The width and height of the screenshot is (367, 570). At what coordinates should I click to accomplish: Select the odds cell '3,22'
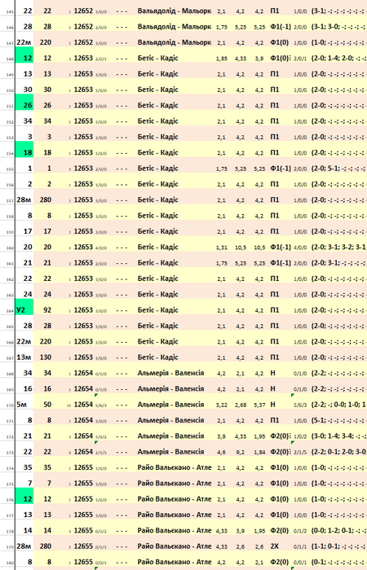point(221,405)
